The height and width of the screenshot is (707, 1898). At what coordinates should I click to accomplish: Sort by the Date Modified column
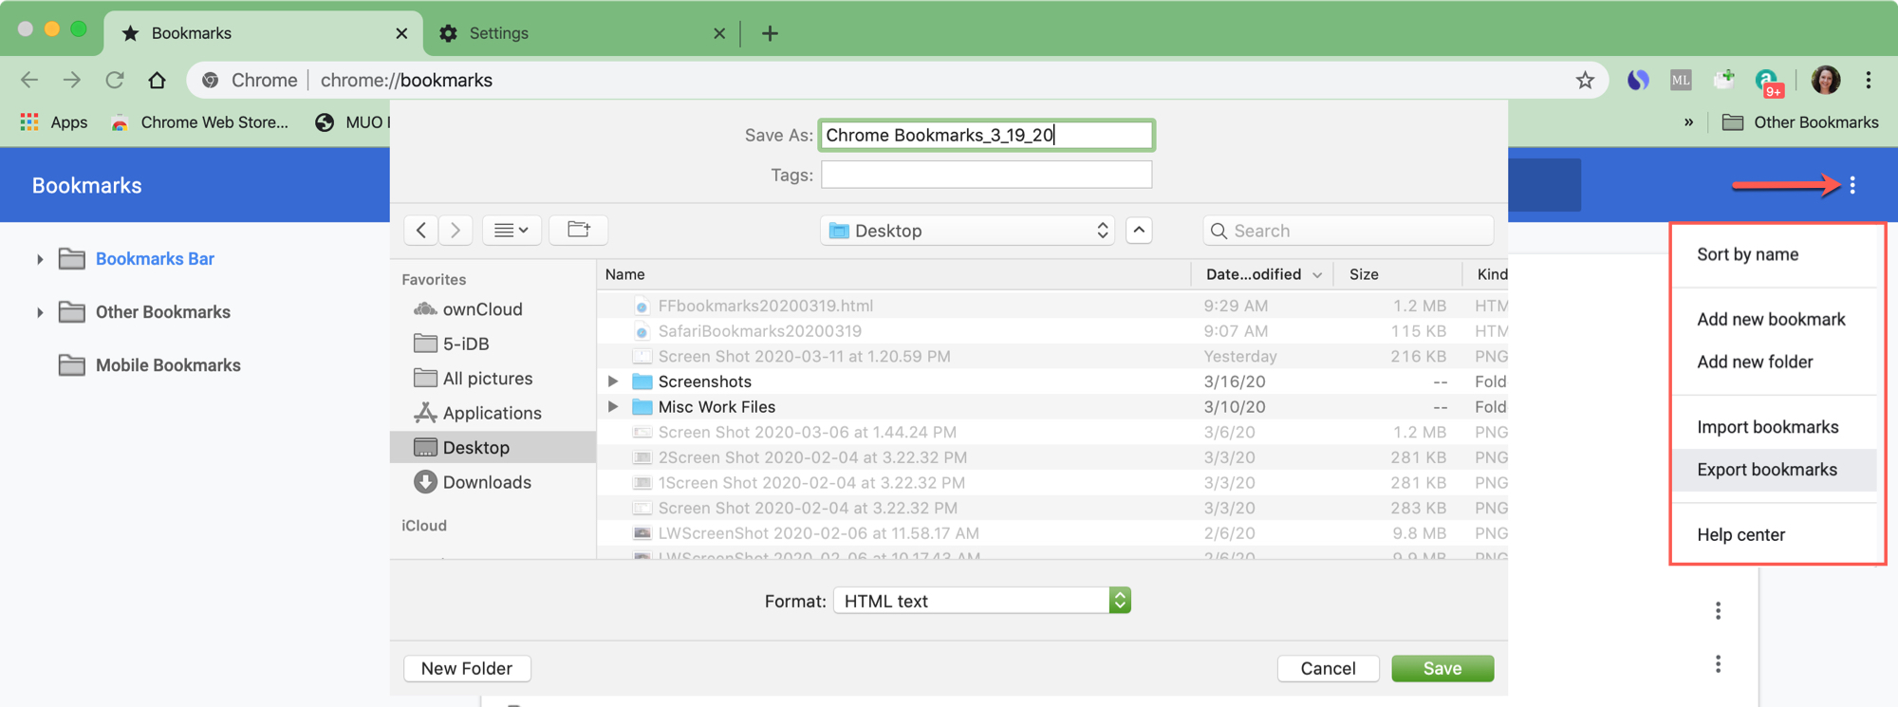(1262, 274)
